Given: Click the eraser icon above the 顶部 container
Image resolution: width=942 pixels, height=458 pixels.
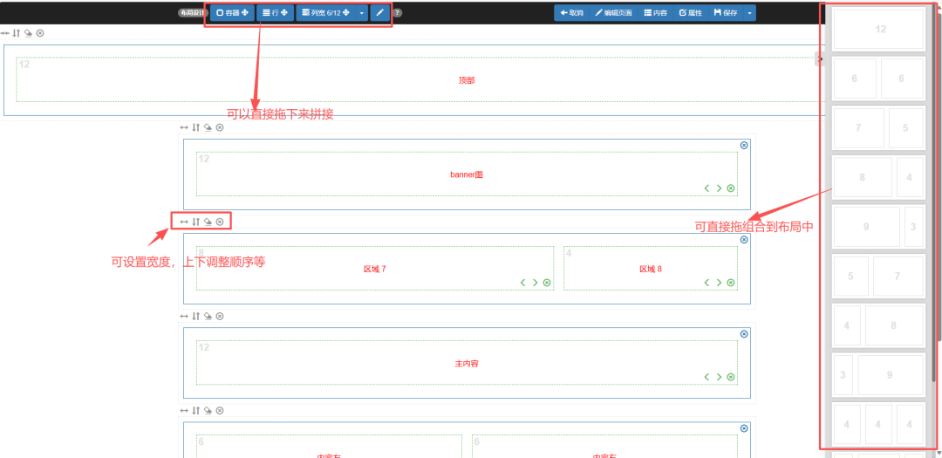Looking at the screenshot, I should coord(28,33).
